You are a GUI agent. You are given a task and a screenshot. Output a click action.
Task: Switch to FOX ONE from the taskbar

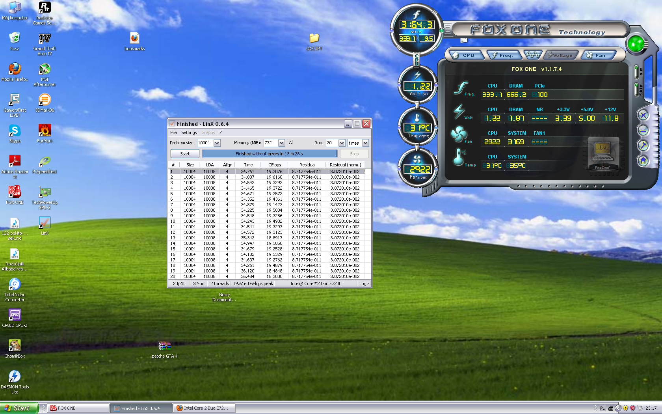78,408
